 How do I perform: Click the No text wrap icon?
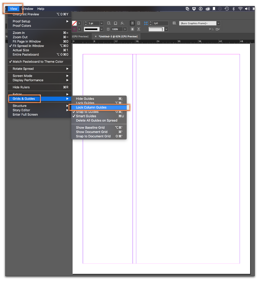pyautogui.click(x=132, y=23)
